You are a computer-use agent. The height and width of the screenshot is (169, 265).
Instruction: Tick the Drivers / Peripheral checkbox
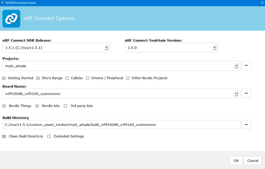[x=88, y=78]
